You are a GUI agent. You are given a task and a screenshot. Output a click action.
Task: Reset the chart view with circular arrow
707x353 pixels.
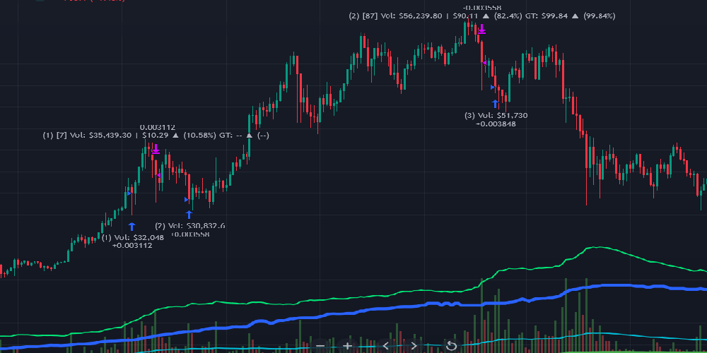point(451,345)
